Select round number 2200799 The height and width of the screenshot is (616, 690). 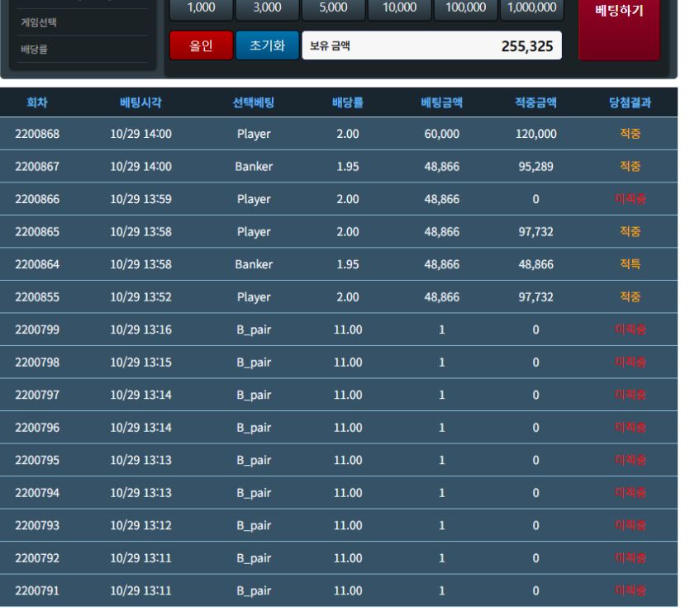(37, 329)
